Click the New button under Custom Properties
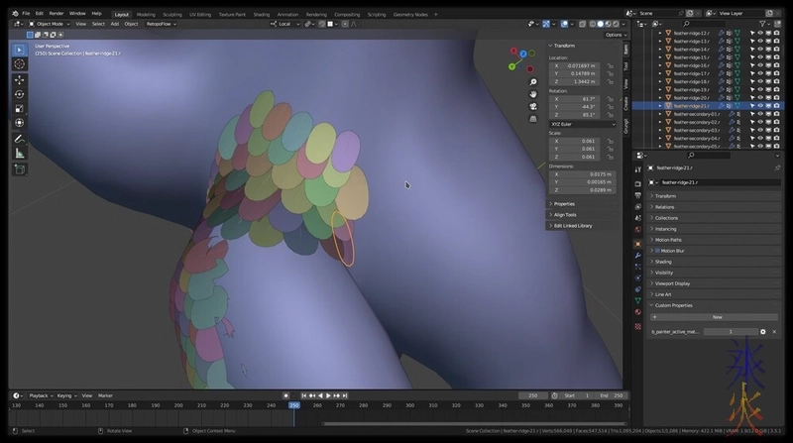 (717, 317)
